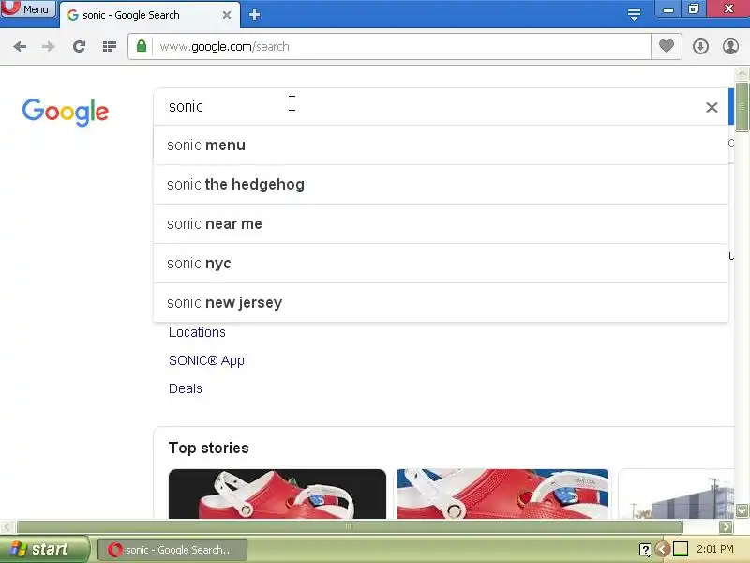This screenshot has height=563, width=750.
Task: Open second red Crocs story thumbnail
Action: [x=502, y=494]
